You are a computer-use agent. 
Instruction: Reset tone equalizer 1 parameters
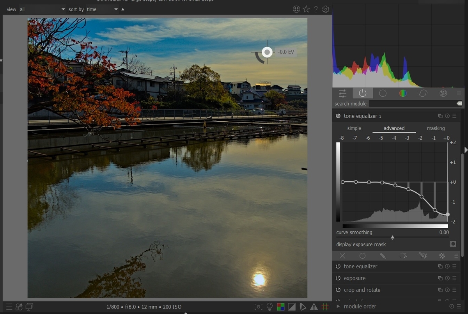pyautogui.click(x=447, y=116)
